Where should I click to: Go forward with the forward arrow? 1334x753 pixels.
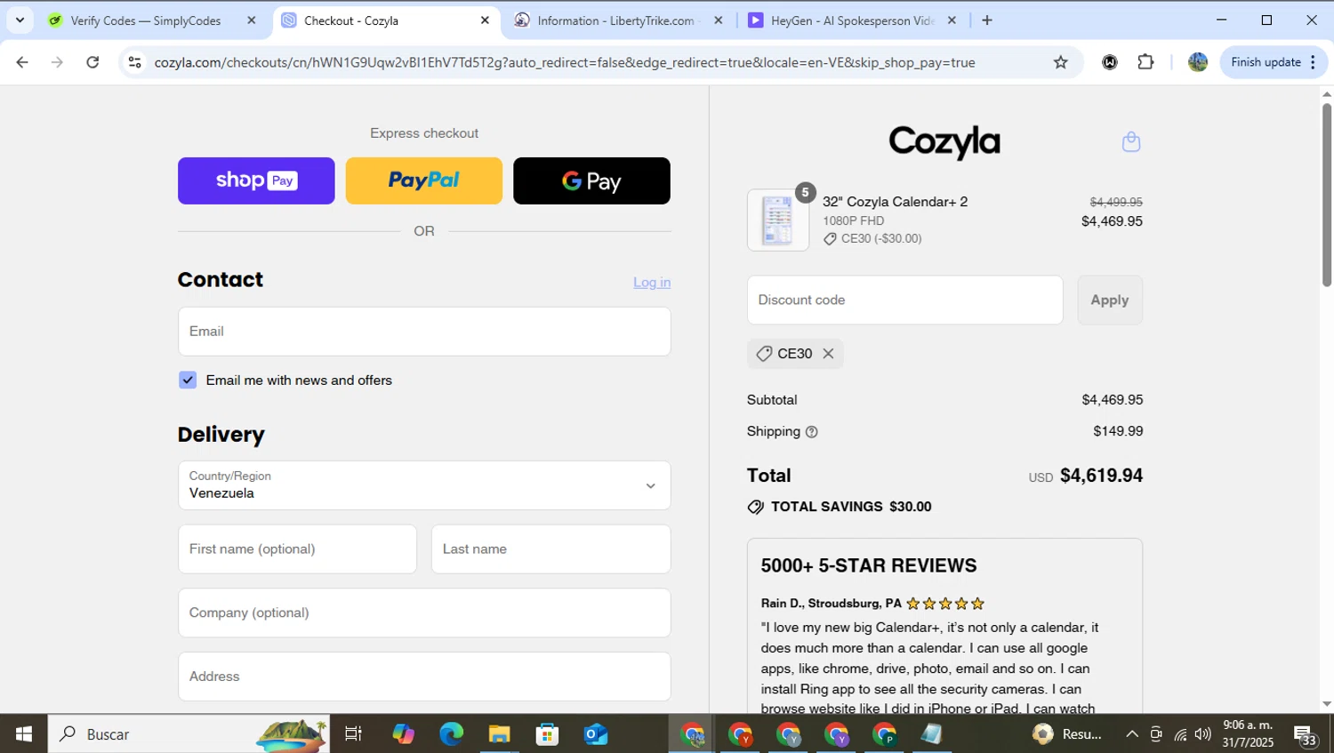coord(57,62)
